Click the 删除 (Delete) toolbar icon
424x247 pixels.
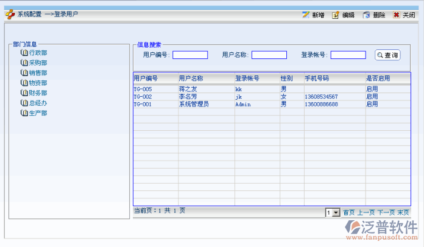click(366, 15)
